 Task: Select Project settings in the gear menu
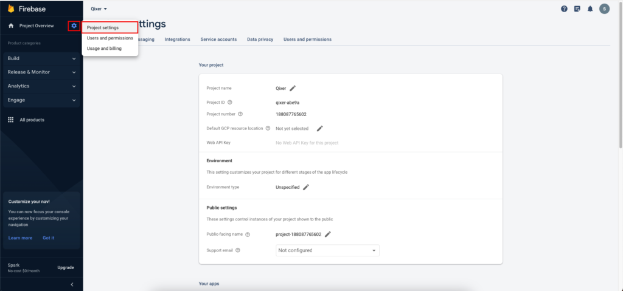coord(110,28)
